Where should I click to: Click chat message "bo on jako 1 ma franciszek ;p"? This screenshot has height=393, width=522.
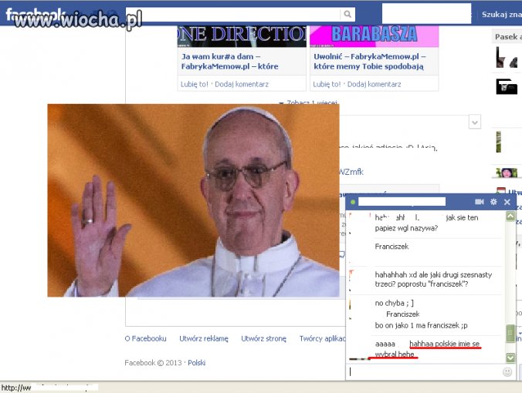(421, 325)
